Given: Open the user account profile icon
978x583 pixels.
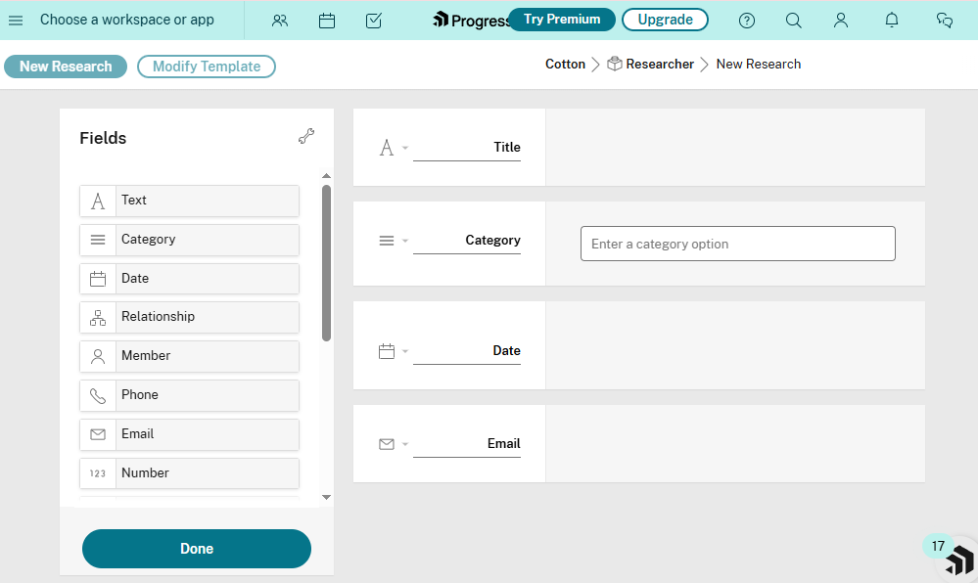Looking at the screenshot, I should pos(841,21).
